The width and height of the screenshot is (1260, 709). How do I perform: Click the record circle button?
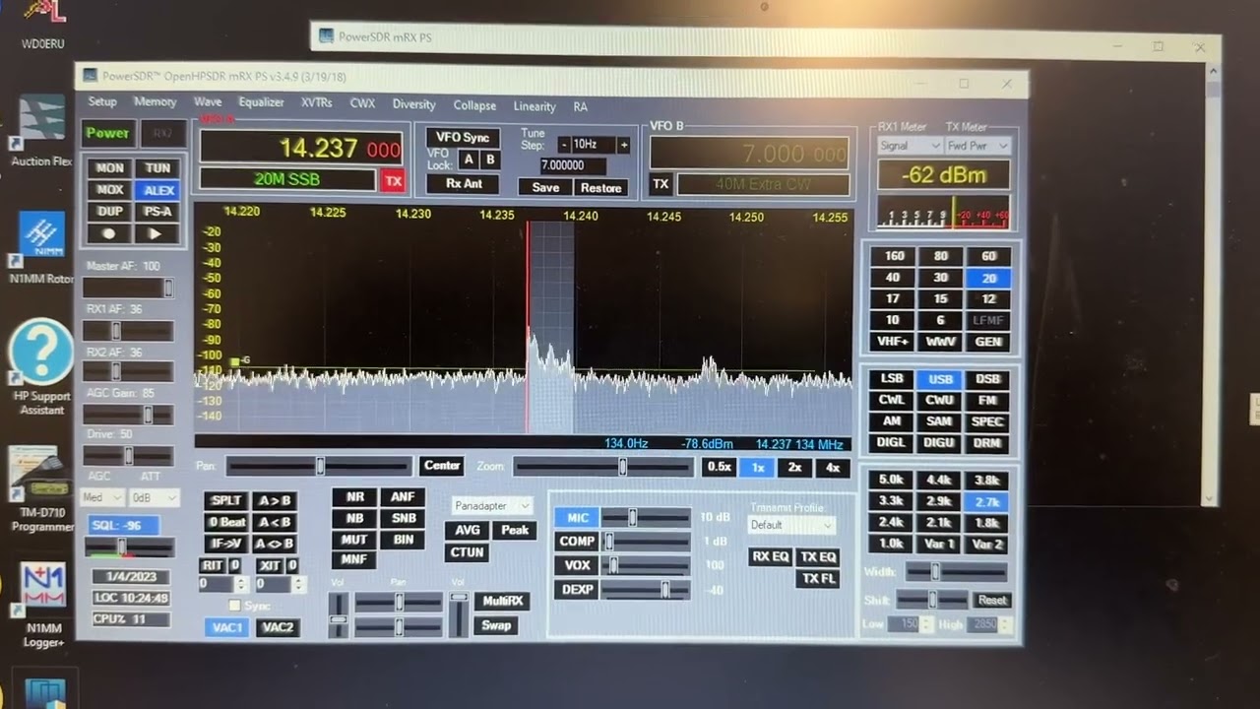point(109,233)
